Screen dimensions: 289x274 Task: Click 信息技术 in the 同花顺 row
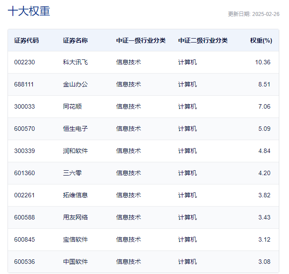tap(128, 106)
